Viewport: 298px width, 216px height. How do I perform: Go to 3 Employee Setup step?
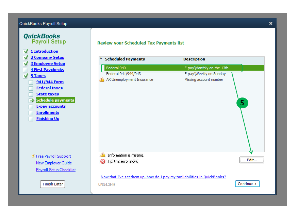click(x=48, y=64)
